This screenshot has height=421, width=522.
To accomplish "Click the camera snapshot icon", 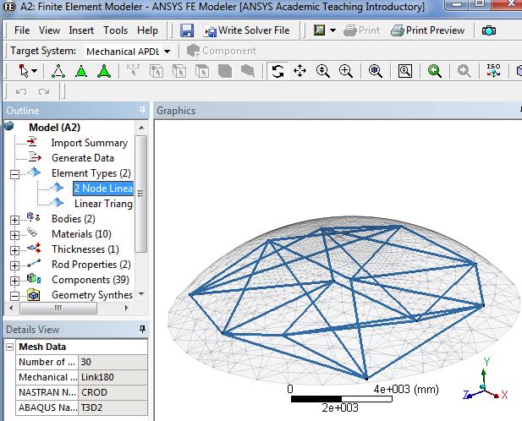I will 489,30.
